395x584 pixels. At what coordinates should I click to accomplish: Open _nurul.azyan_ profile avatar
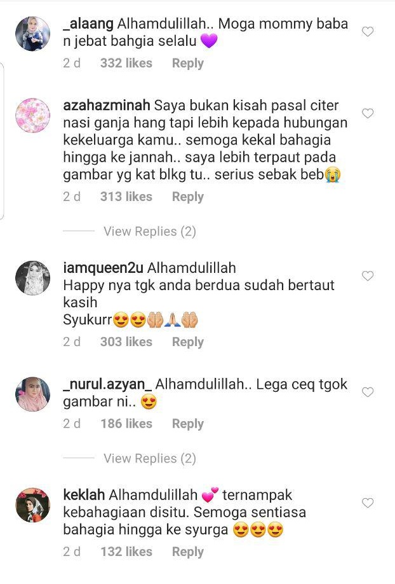tap(33, 394)
